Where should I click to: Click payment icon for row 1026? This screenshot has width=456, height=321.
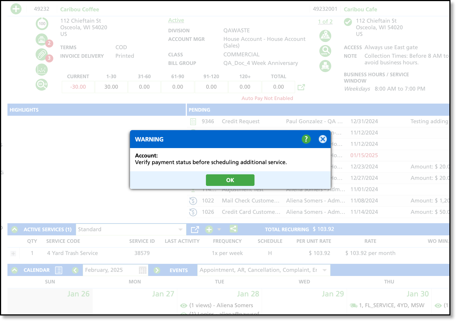click(x=193, y=212)
